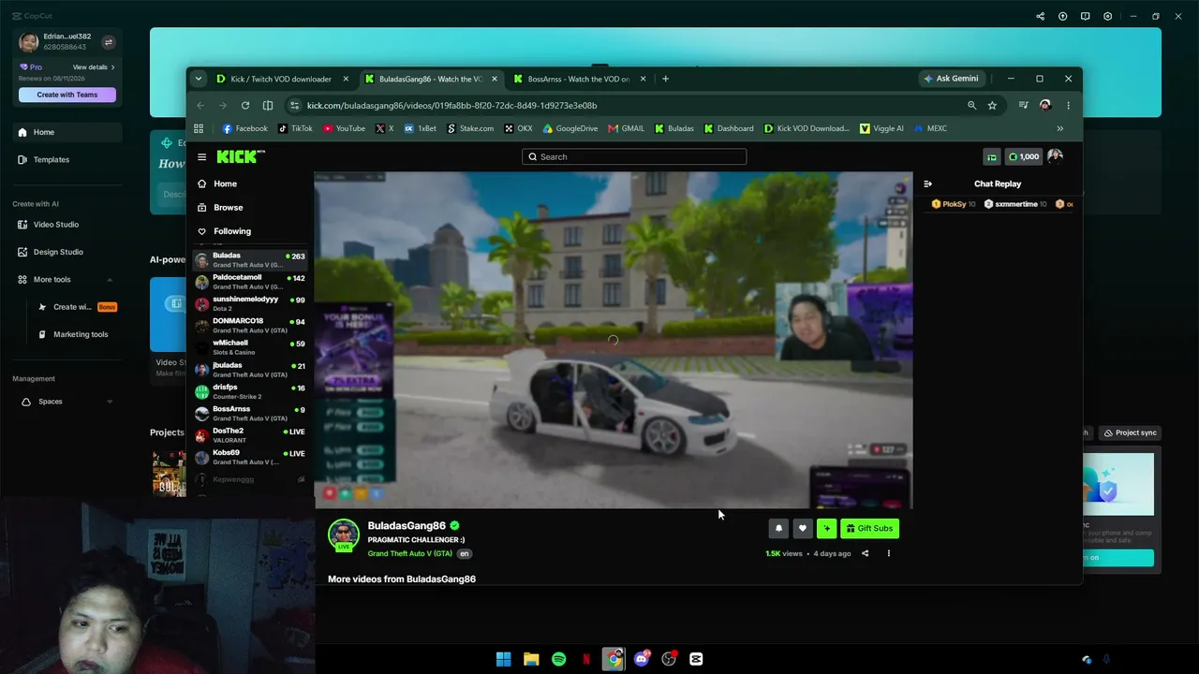Open the CapCut share icon in title bar
This screenshot has height=674, width=1199.
point(1040,16)
